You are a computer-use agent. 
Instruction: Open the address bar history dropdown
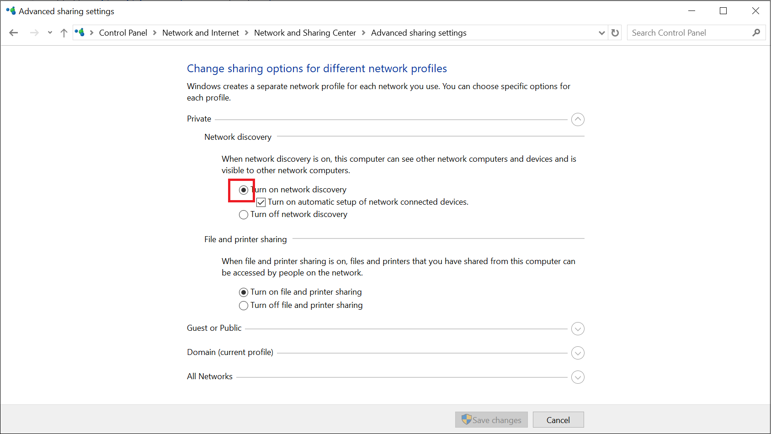(x=601, y=33)
